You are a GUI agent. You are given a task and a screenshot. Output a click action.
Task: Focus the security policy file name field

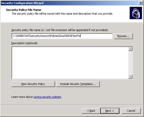tap(62, 36)
